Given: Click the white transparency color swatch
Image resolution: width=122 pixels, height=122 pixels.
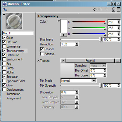Looking at the screenshot, I should pos(64,26).
